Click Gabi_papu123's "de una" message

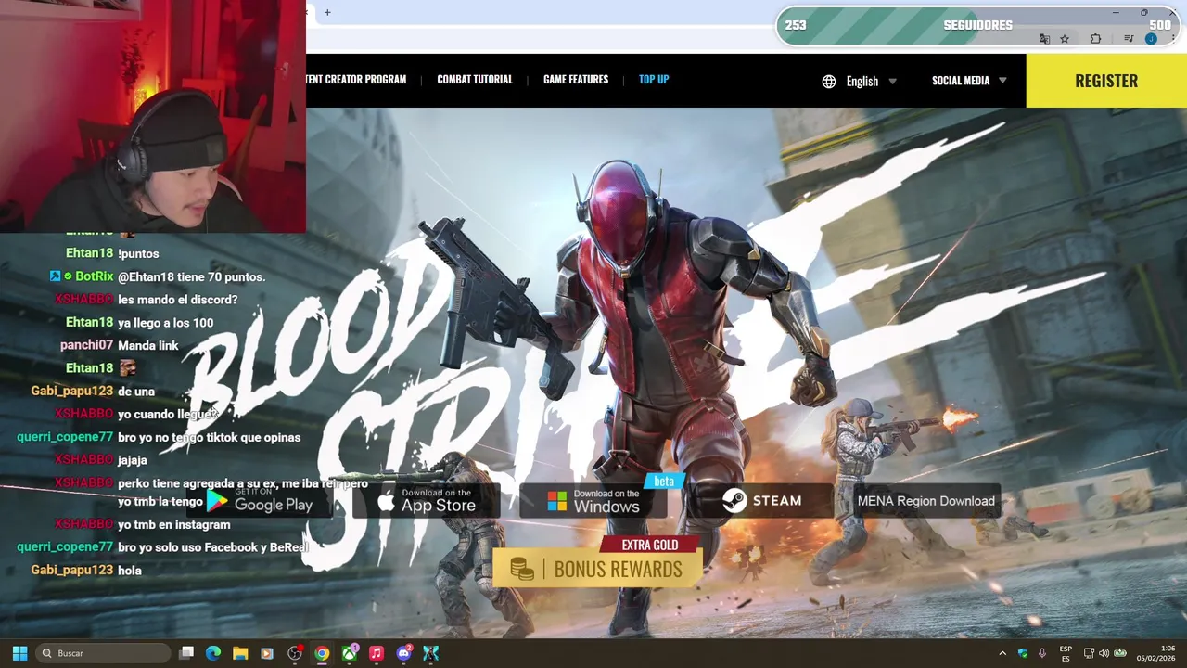tap(136, 392)
